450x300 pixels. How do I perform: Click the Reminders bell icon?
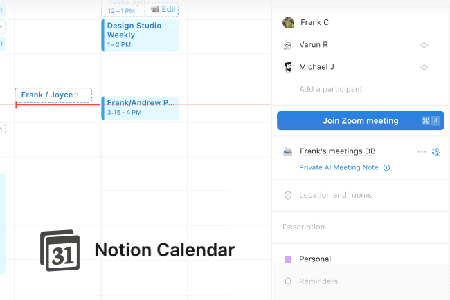pos(288,282)
